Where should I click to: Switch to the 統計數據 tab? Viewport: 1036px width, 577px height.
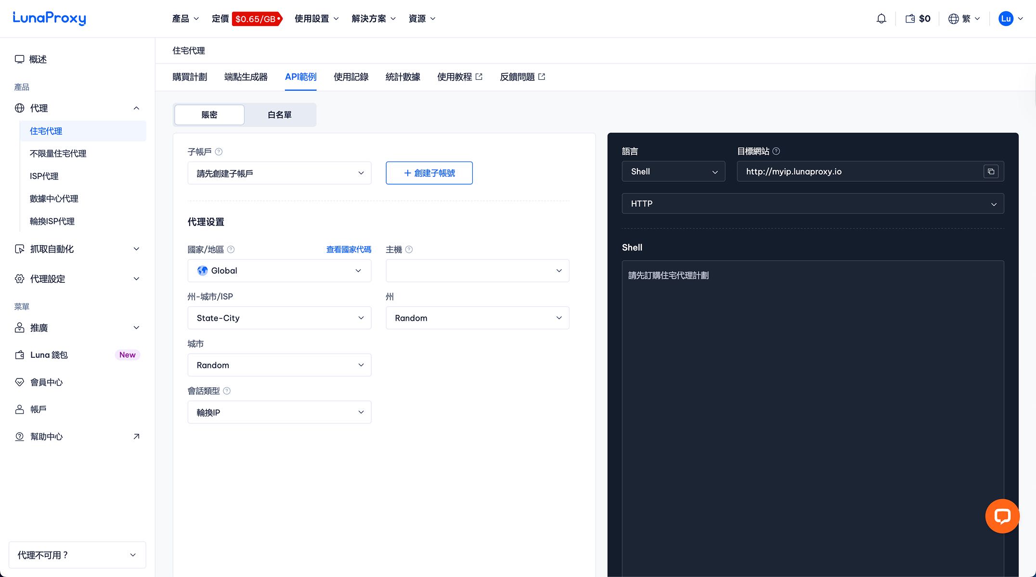point(403,77)
